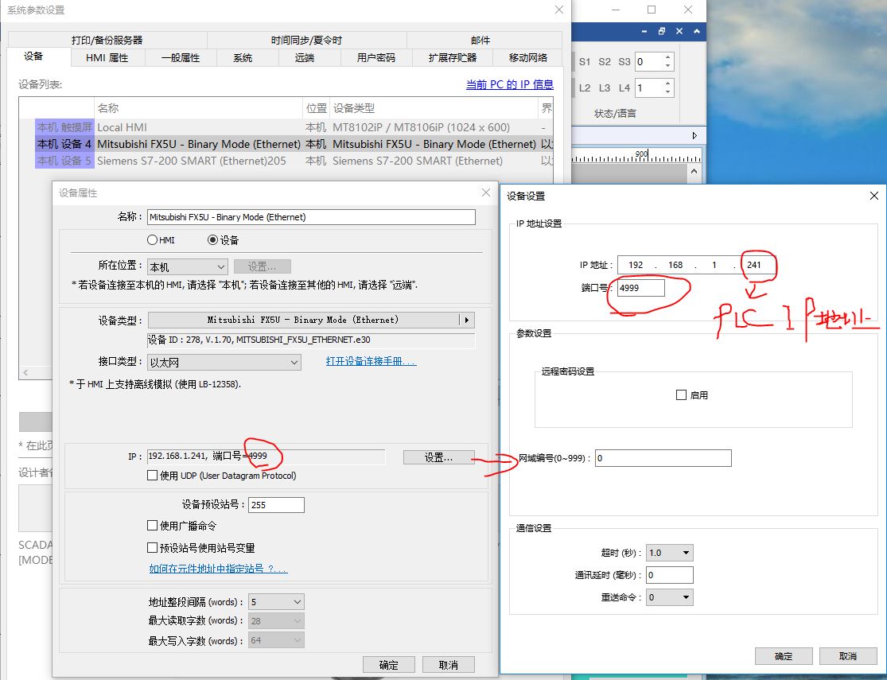Open the 当前 PC 的 IP 信息 link

click(x=509, y=84)
